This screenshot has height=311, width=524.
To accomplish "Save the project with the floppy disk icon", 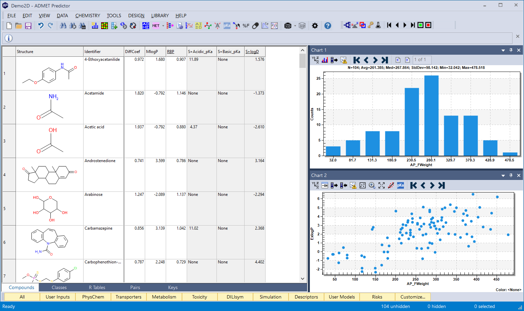I will (x=28, y=26).
